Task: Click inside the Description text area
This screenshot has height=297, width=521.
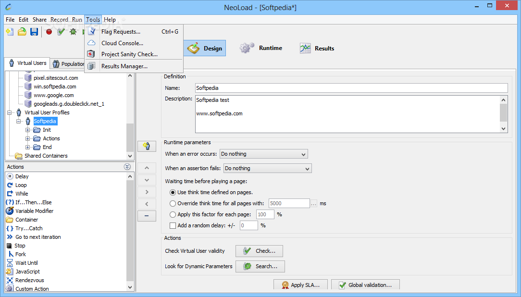Action: click(x=347, y=114)
